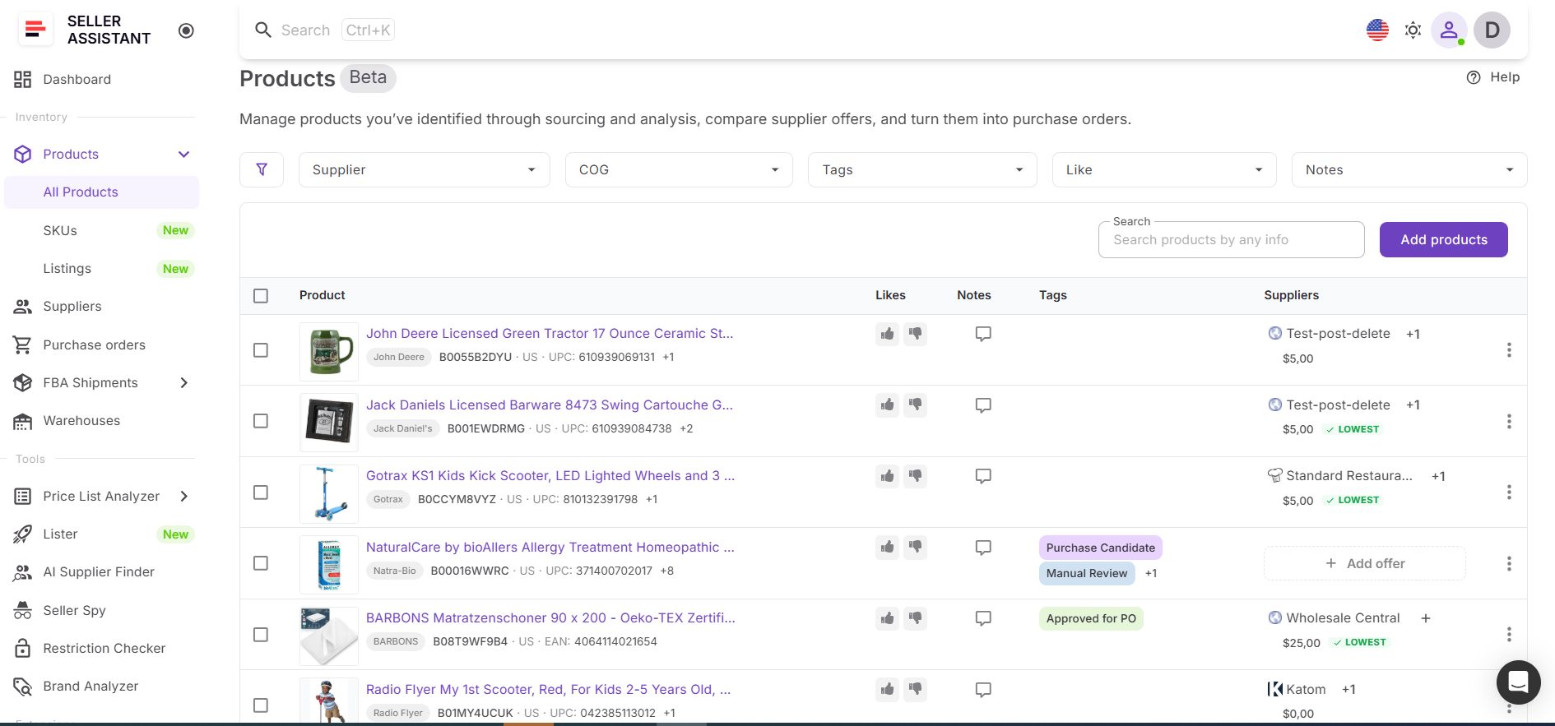Open the BARBONS Matratzenschoner product link
Viewport: 1555px width, 726px height.
tap(550, 618)
